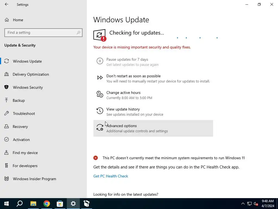Open File Explorer from the taskbar
Viewport: 278px width, 209px height.
[x=33, y=204]
